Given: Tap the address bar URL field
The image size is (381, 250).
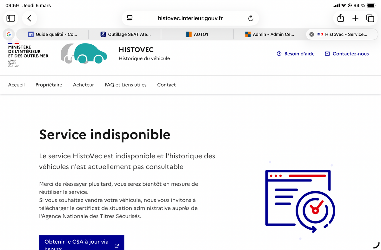Looking at the screenshot, I should tap(190, 18).
